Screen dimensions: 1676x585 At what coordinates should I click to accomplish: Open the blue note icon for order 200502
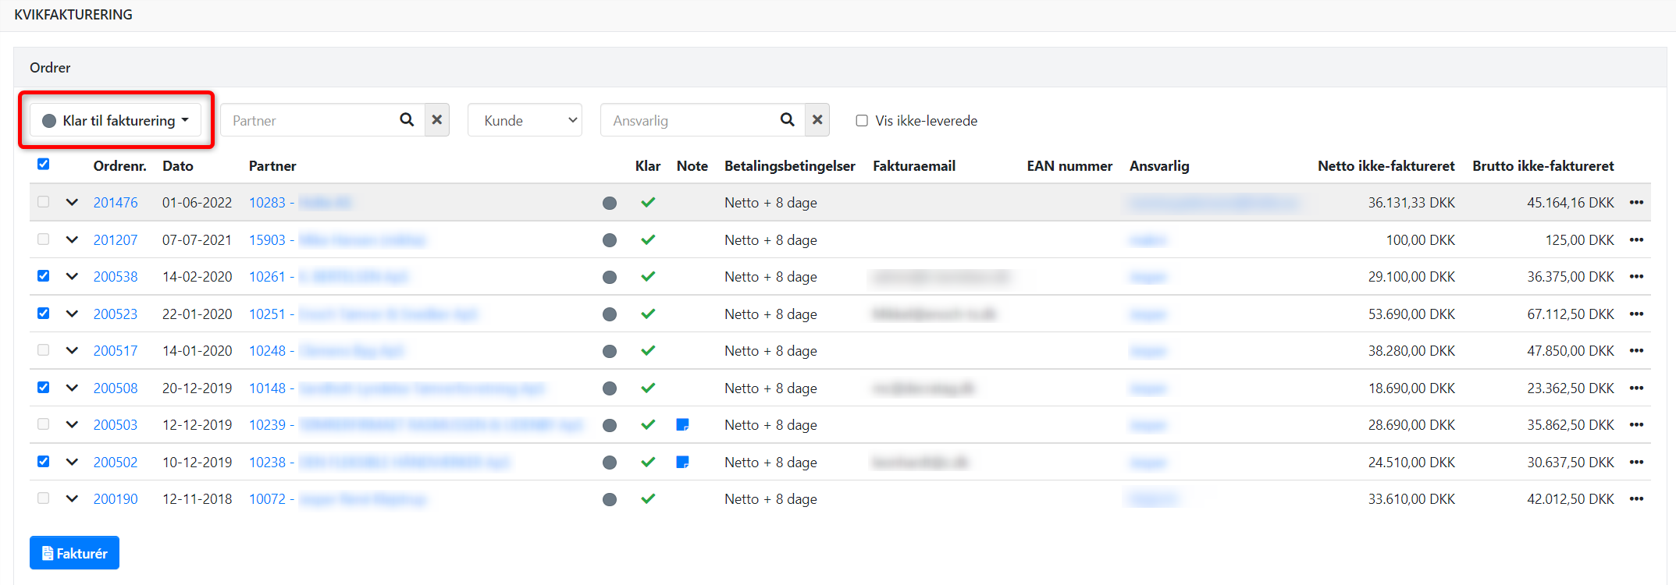point(682,462)
